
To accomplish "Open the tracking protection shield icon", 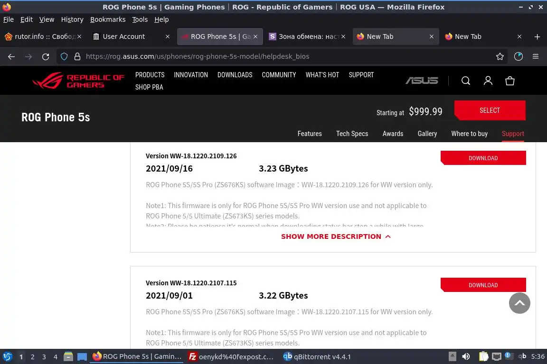I will pyautogui.click(x=64, y=56).
